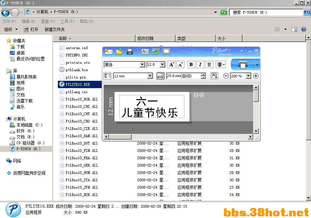Image resolution: width=311 pixels, height=218 pixels.
Task: Increase font size with large A button
Action: pos(171,64)
